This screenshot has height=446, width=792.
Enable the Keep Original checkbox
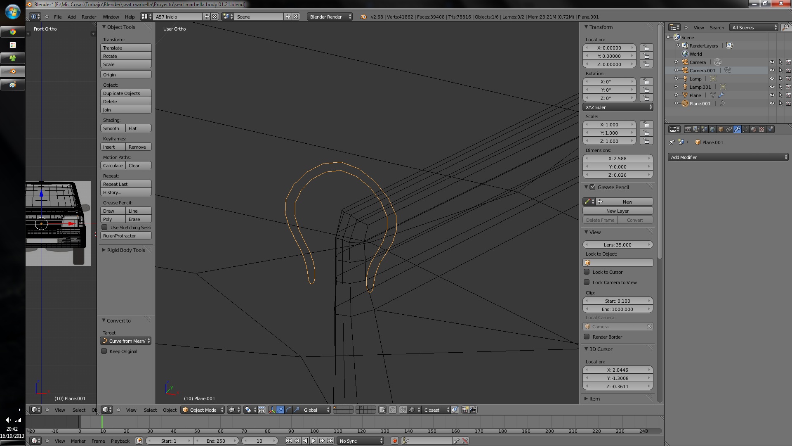104,351
